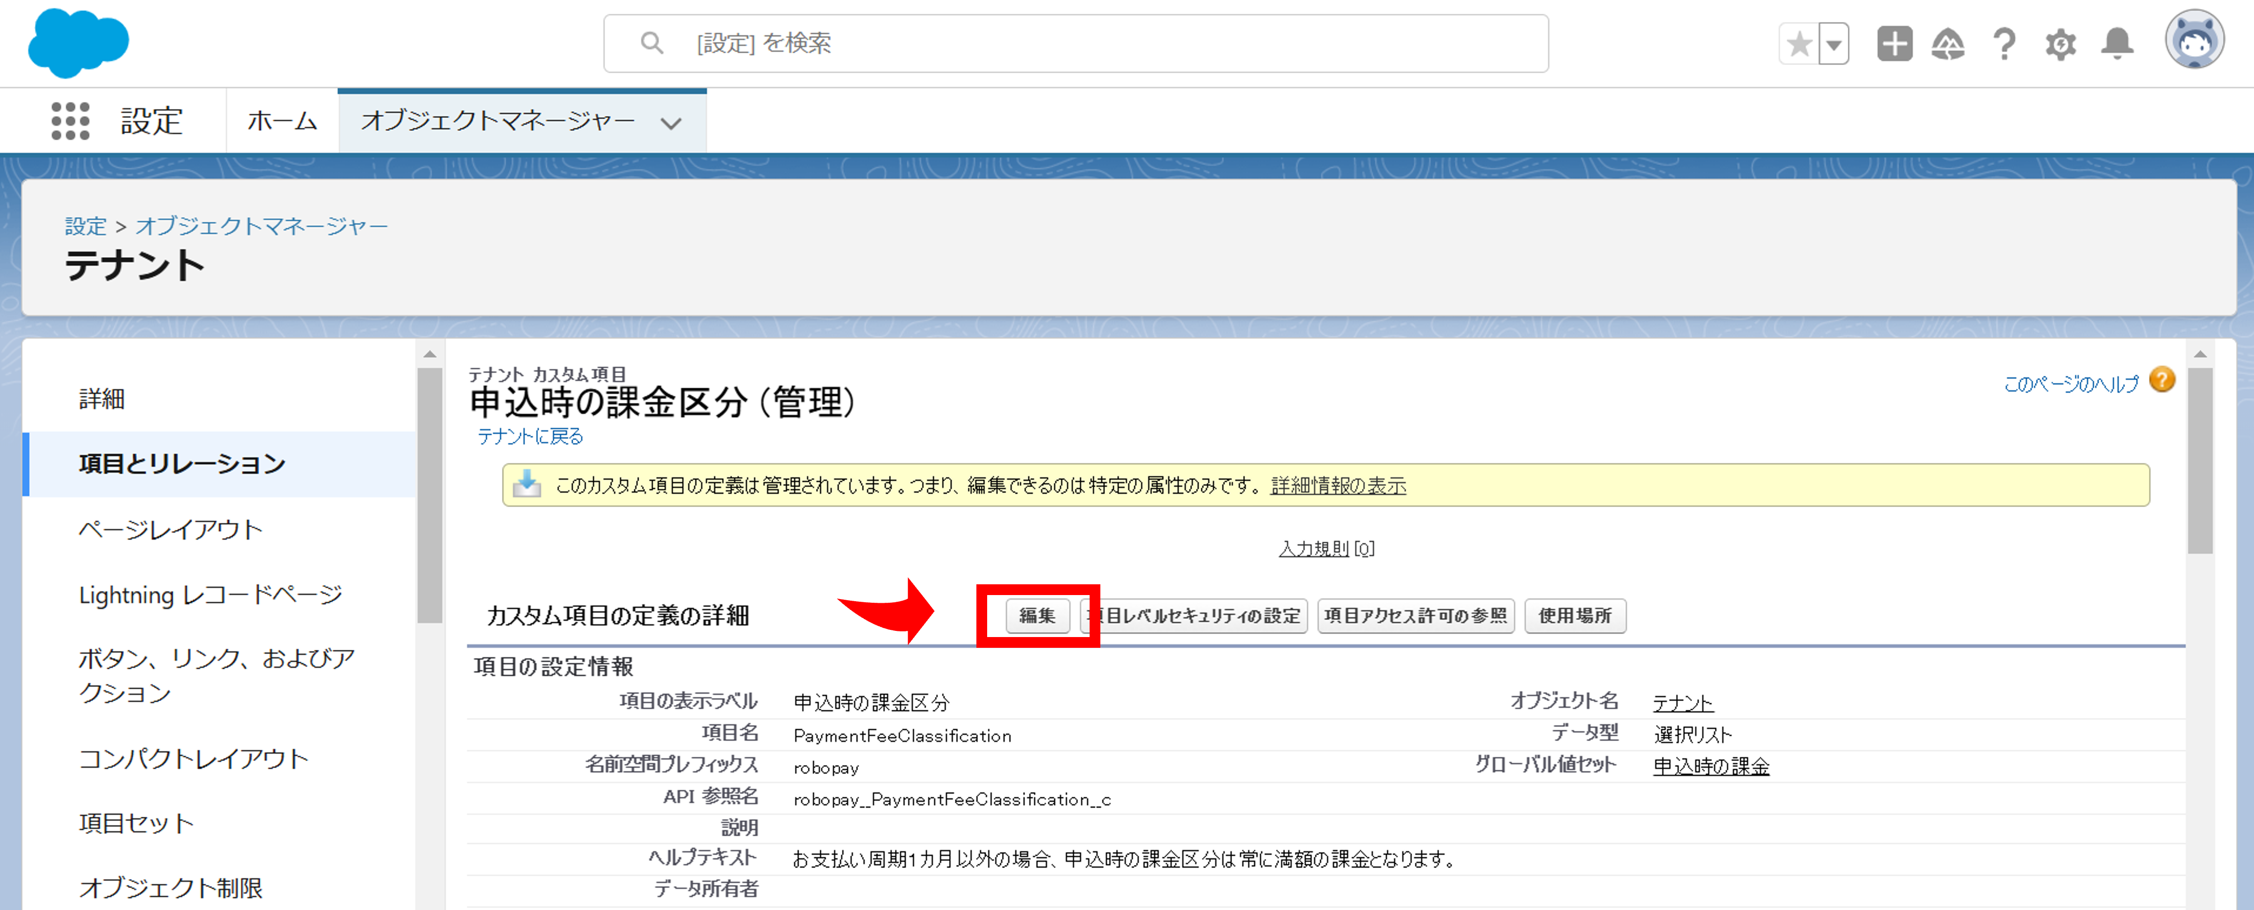Viewport: 2254px width, 910px height.
Task: Expand the オブジェクトマネージャー tab chevron
Action: pyautogui.click(x=671, y=123)
